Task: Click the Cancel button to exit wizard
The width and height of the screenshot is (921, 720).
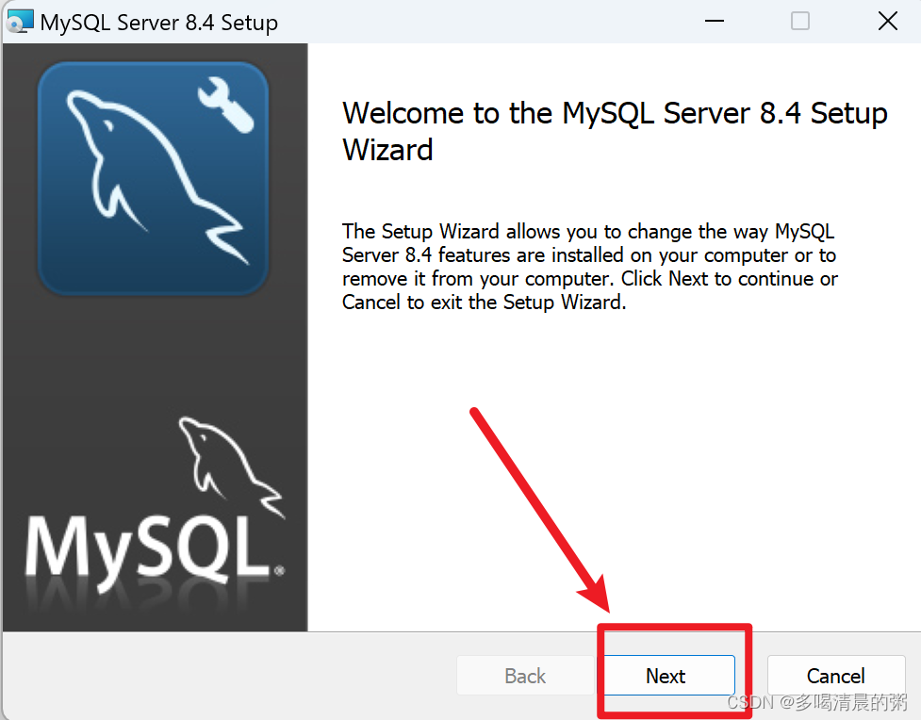Action: click(836, 676)
